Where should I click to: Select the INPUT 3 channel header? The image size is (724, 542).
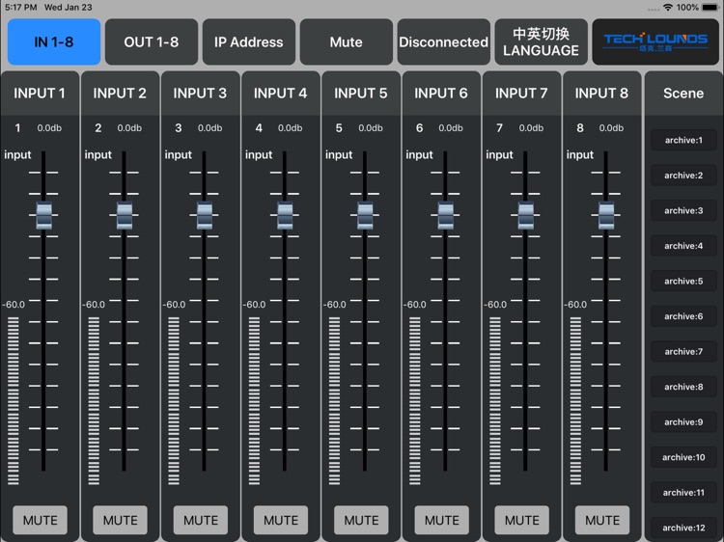coord(201,94)
